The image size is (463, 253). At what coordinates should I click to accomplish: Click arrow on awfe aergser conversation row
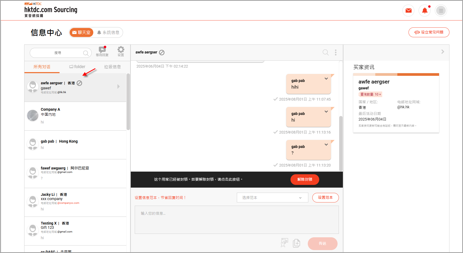coord(119,86)
